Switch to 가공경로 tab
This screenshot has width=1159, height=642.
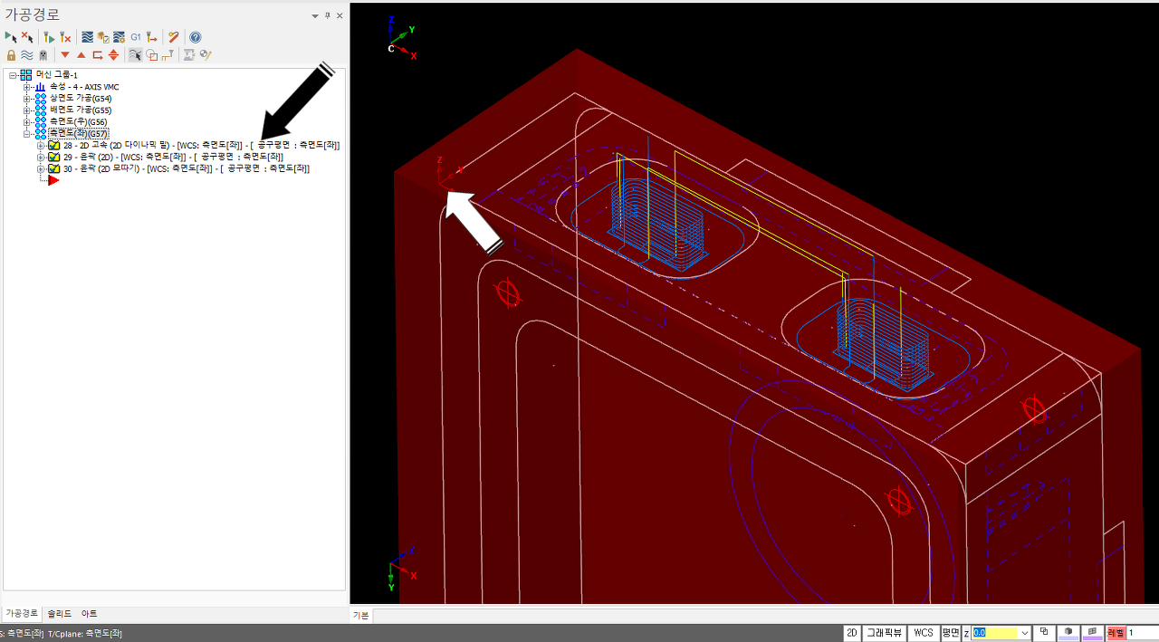(x=22, y=614)
